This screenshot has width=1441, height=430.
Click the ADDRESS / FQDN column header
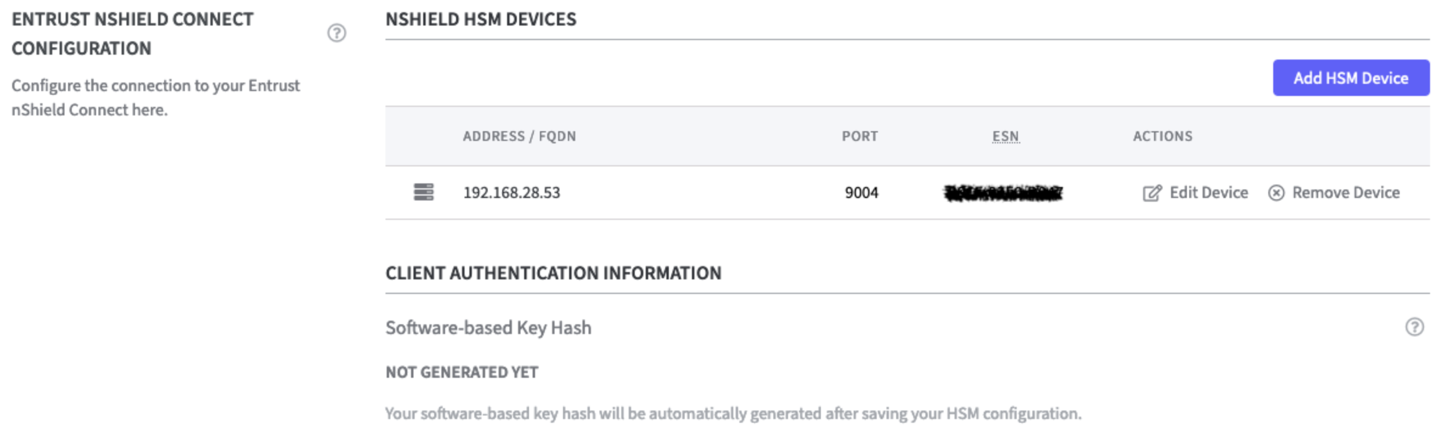point(519,136)
